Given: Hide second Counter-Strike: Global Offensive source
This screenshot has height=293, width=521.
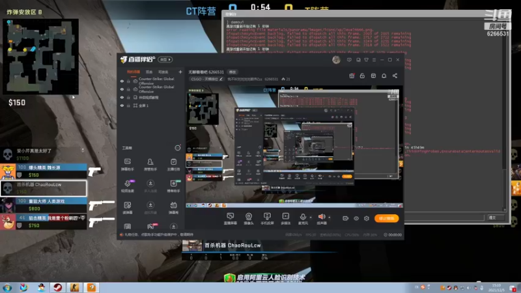Looking at the screenshot, I should pyautogui.click(x=122, y=89).
